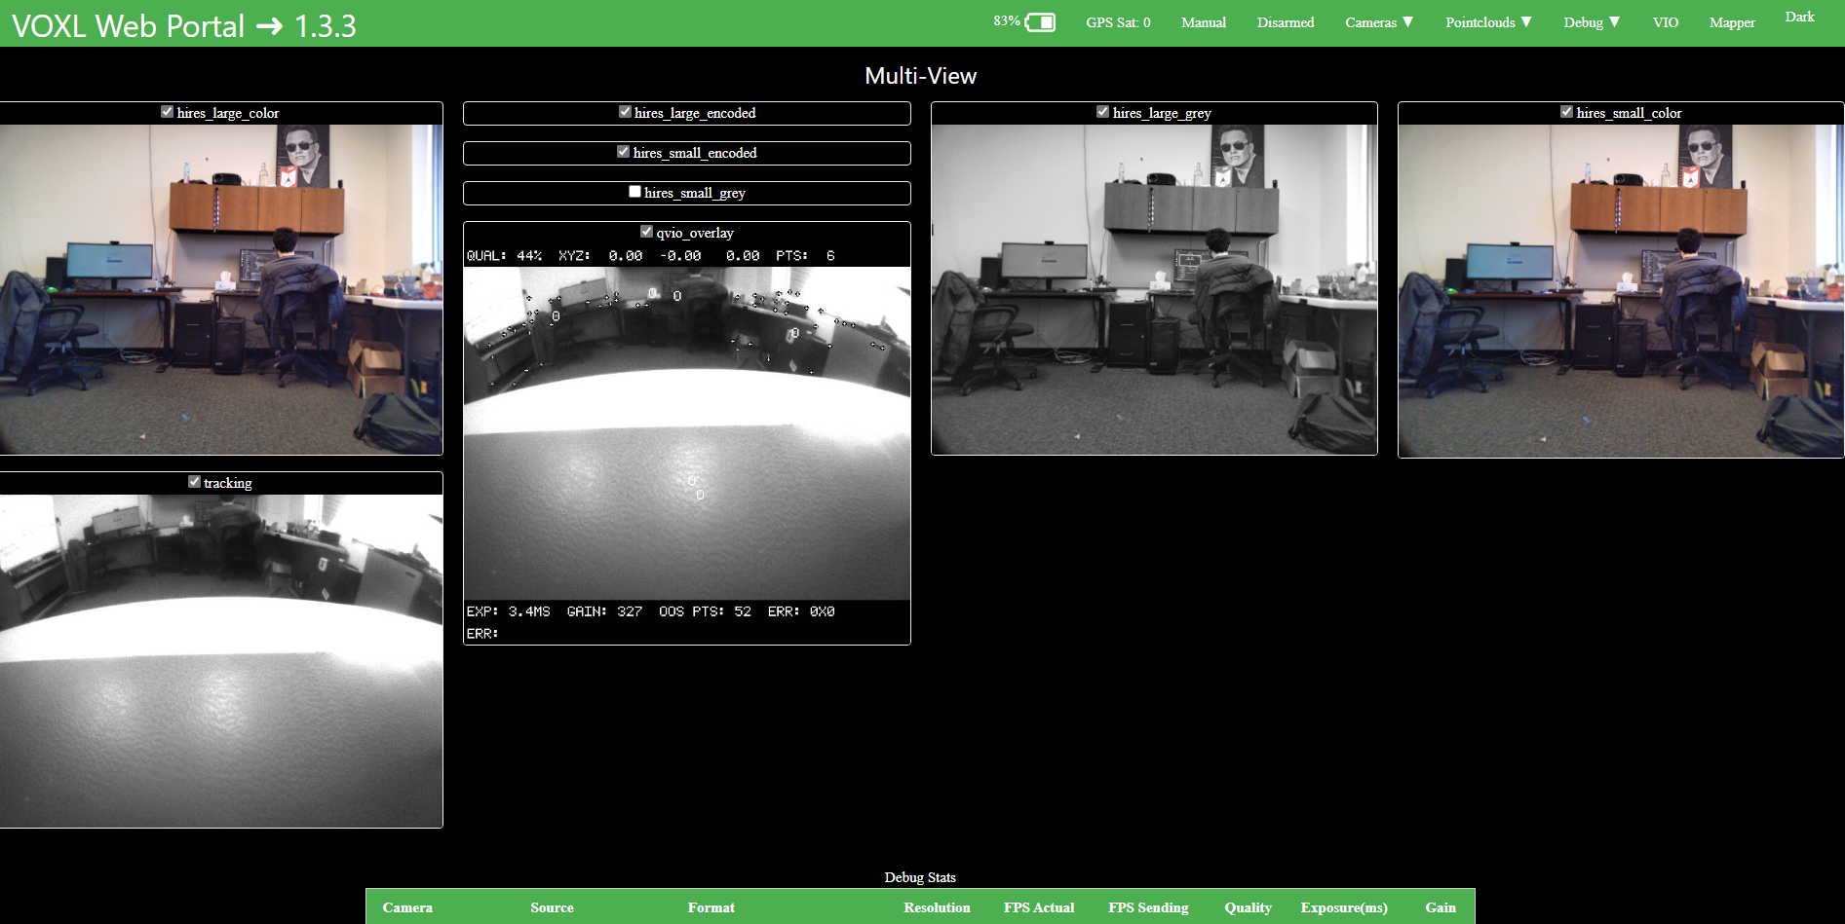Screen dimensions: 1845x924
Task: Enable the hires_small_grey checkbox
Action: tap(635, 192)
